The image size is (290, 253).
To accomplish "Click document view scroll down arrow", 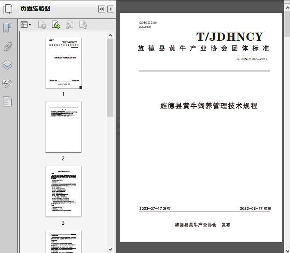I will [x=287, y=250].
